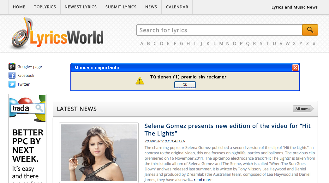
Task: Browse lyrics by letter N
Action: tap(228, 43)
